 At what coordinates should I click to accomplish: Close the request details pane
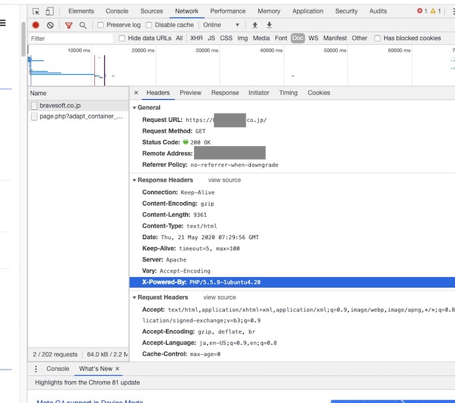136,92
